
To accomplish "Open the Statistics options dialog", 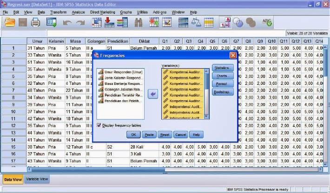I will (x=222, y=68).
